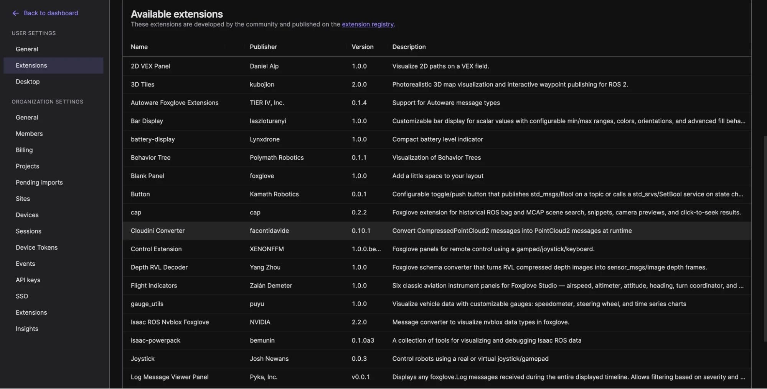767x389 pixels.
Task: Click publisher NVIDIA
Action: click(260, 322)
